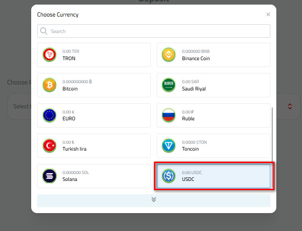Click the 0.00 SAR balance
This screenshot has width=302, height=231.
click(x=191, y=82)
